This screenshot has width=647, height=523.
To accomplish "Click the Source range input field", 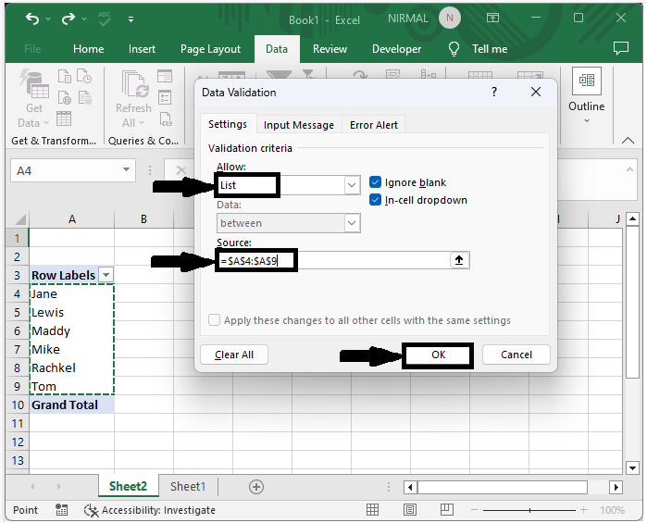I will tap(370, 261).
